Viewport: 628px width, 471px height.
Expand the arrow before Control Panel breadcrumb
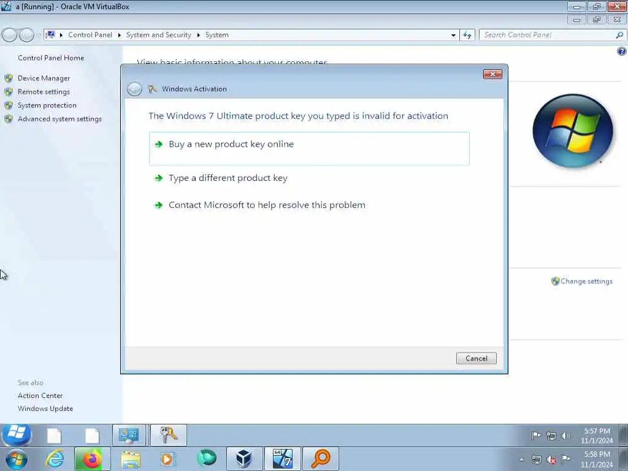tap(61, 35)
